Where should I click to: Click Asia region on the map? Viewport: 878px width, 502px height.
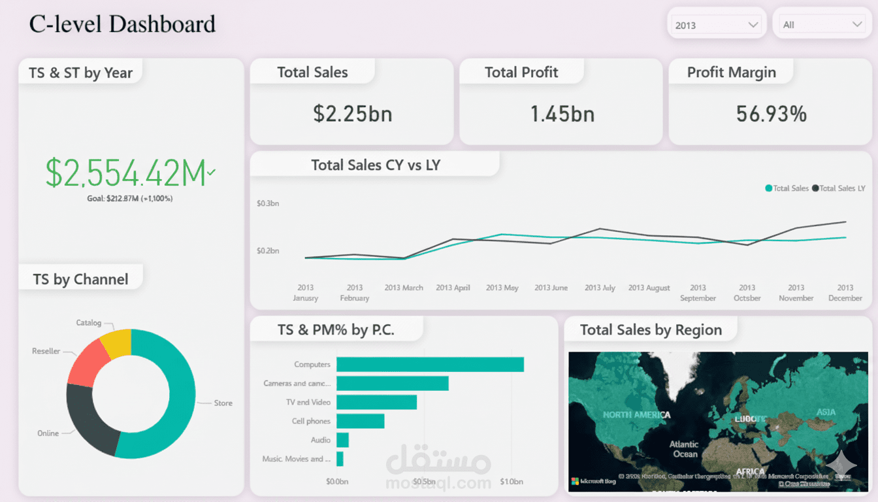(x=826, y=412)
